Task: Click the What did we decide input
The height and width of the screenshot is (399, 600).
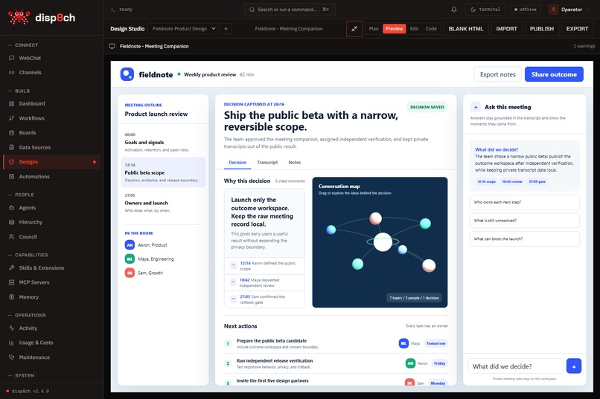Action: click(515, 366)
